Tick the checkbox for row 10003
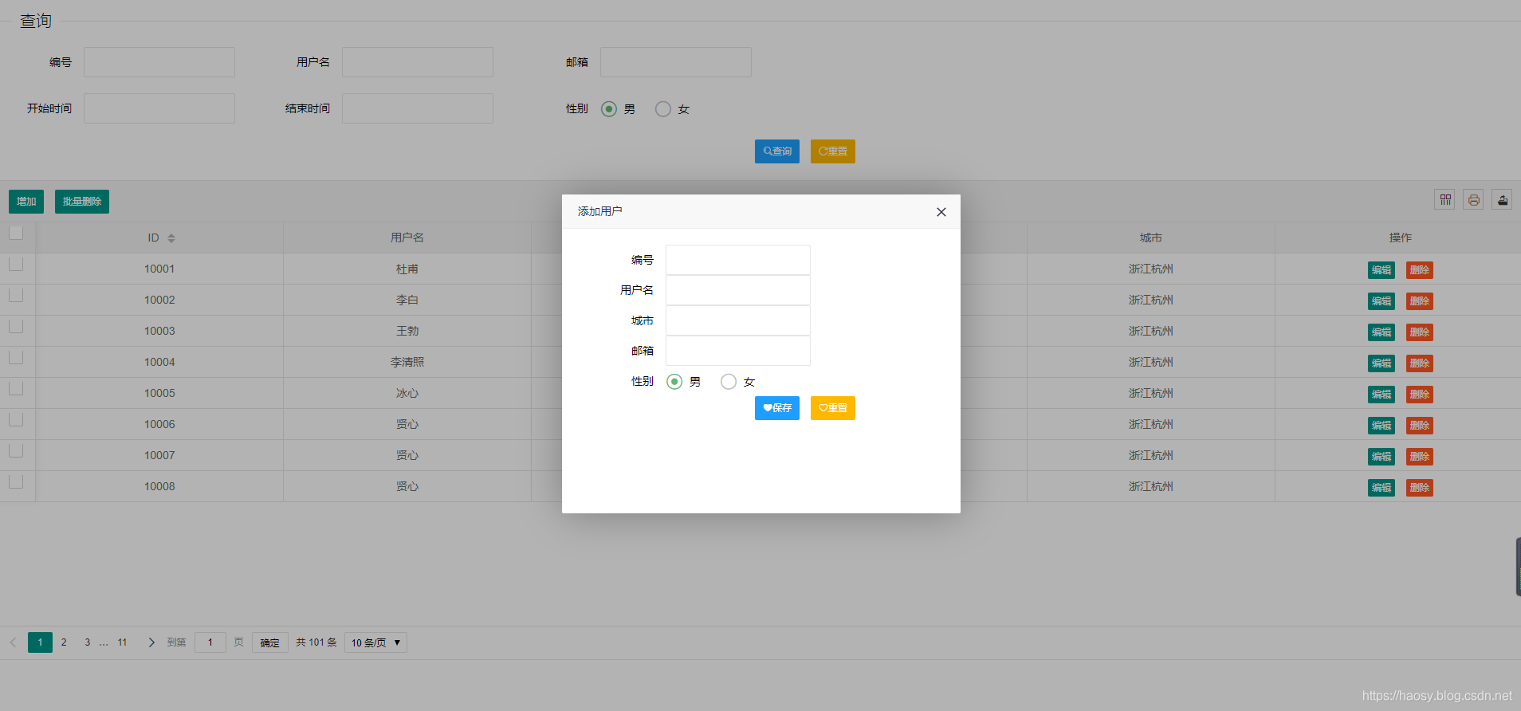 16,326
